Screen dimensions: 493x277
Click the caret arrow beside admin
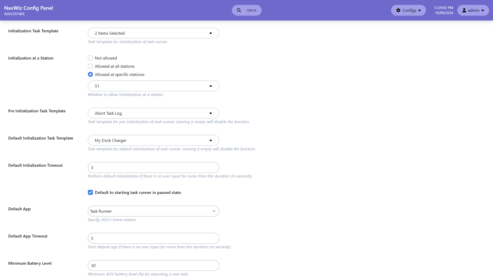(483, 11)
